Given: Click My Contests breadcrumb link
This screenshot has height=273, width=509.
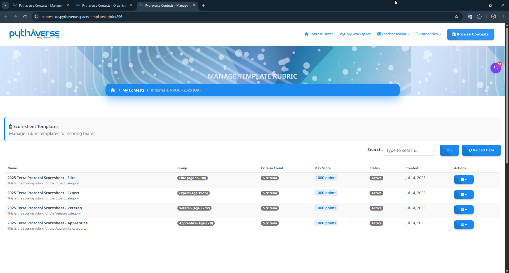Looking at the screenshot, I should pos(133,90).
